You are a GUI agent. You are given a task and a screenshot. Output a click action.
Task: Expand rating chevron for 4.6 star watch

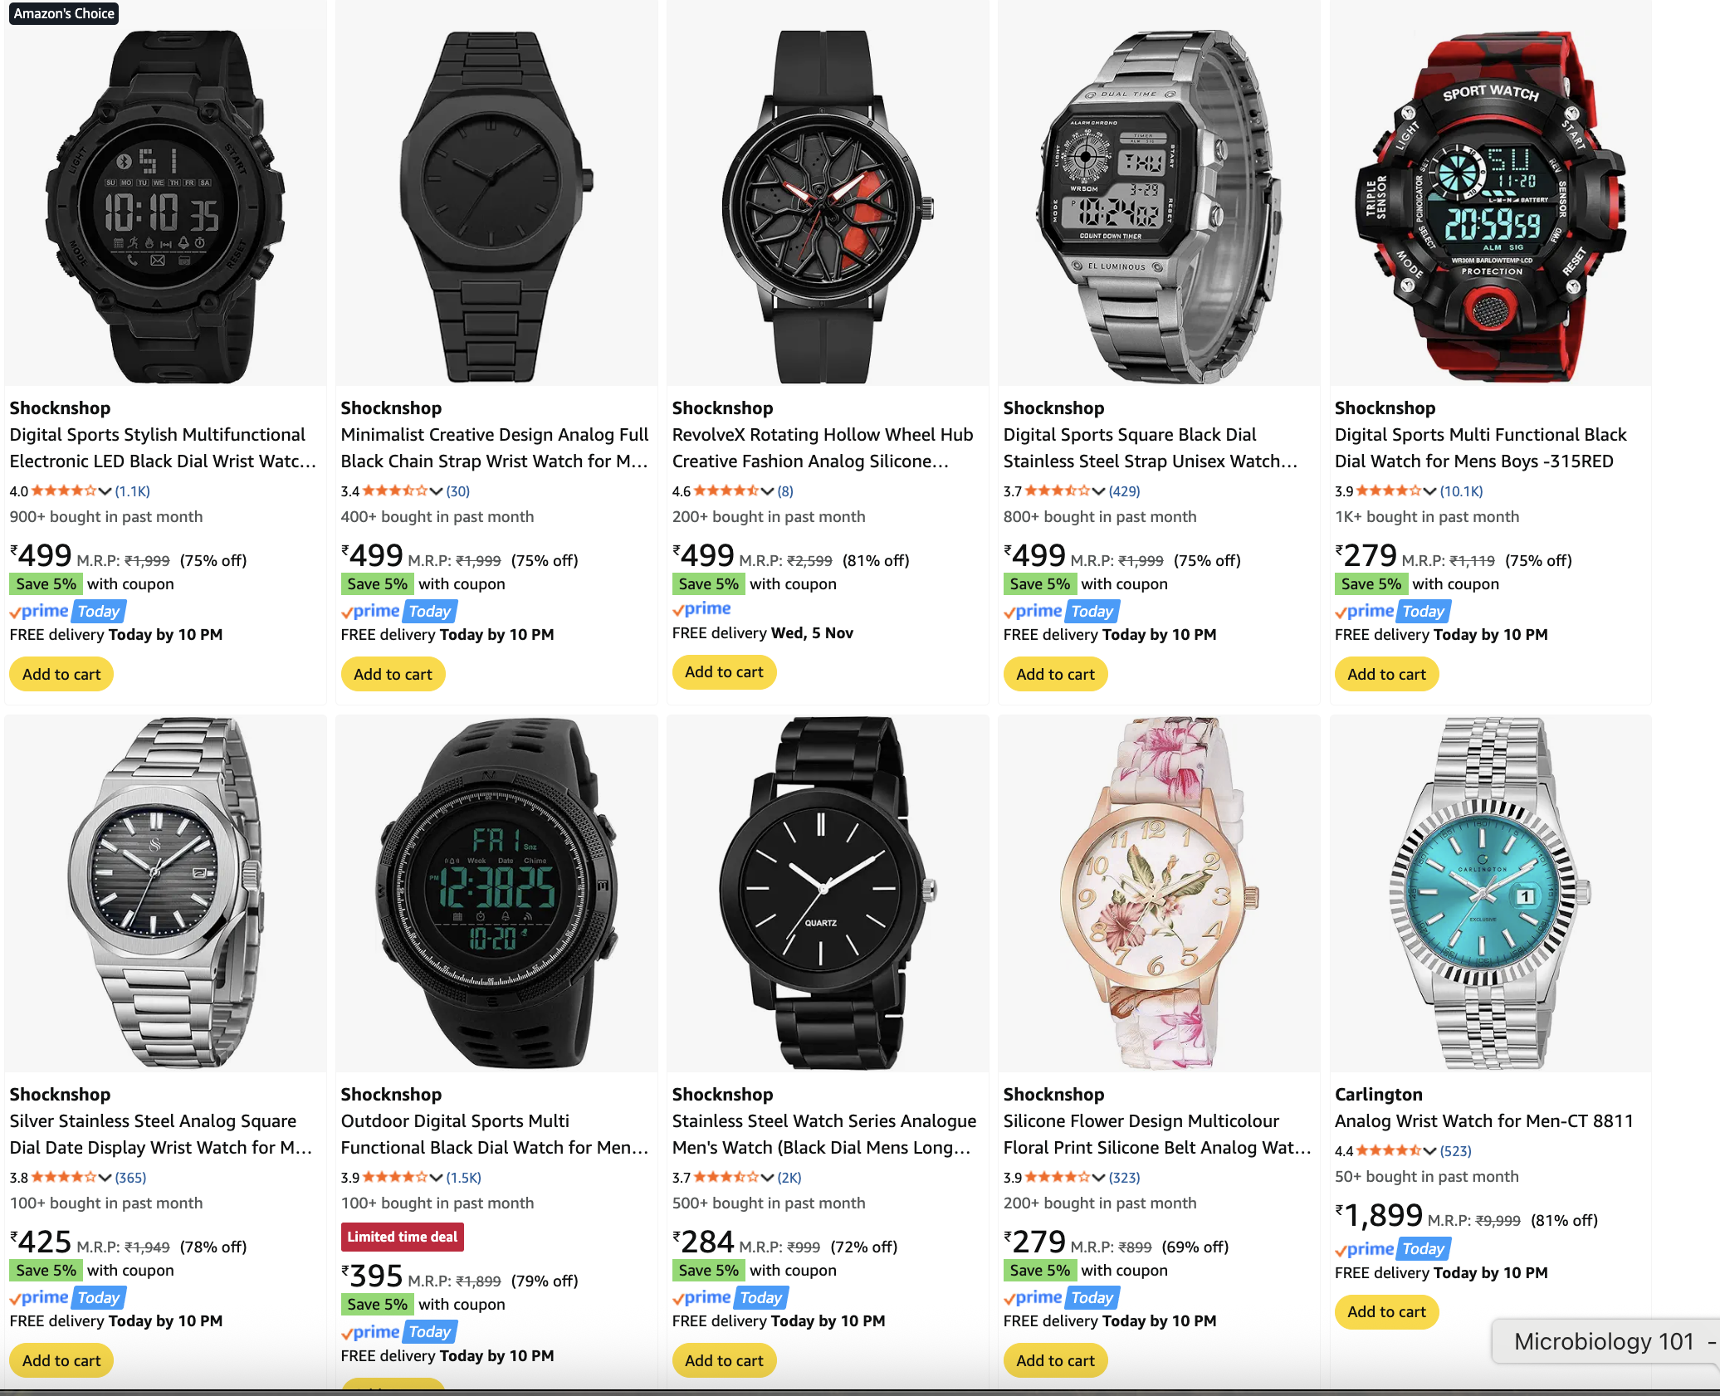coord(768,491)
